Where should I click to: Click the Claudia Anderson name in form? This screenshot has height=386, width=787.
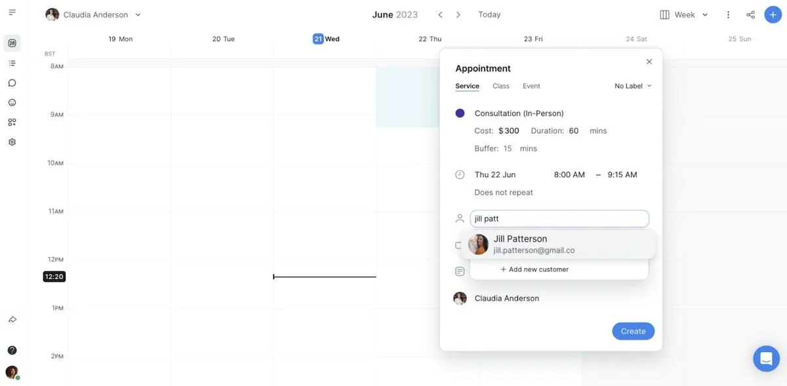pos(507,298)
